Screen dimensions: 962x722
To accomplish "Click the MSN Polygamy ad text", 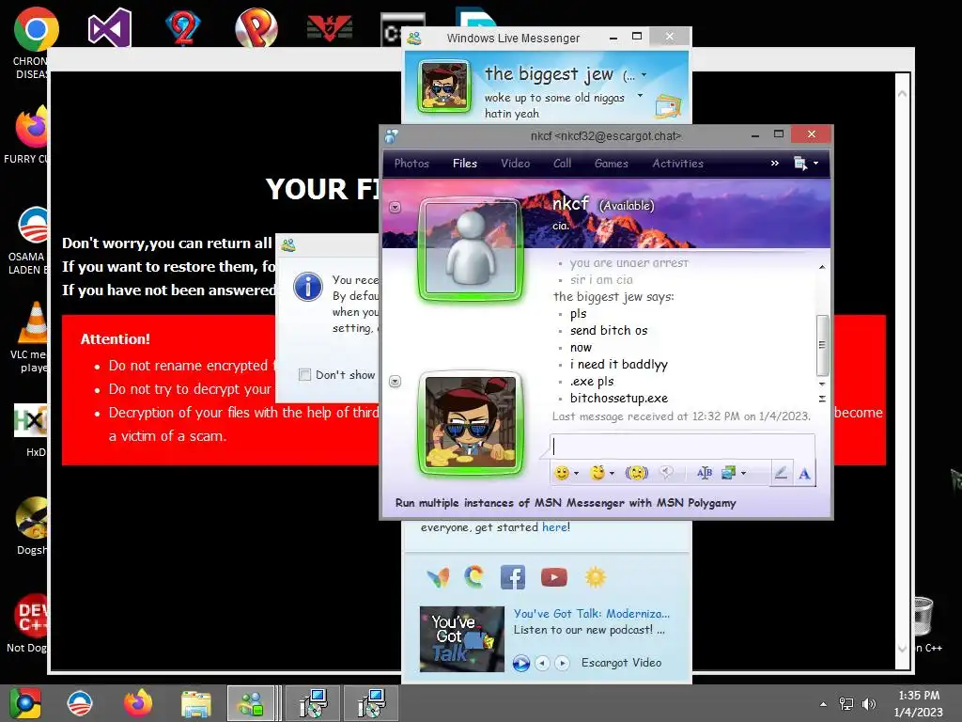I will [x=565, y=503].
